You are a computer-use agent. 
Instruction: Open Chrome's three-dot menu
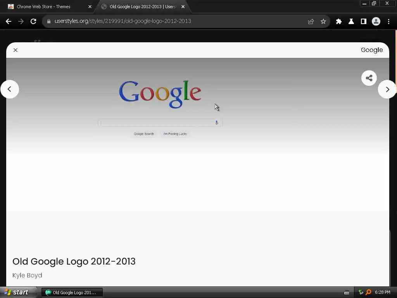click(388, 22)
